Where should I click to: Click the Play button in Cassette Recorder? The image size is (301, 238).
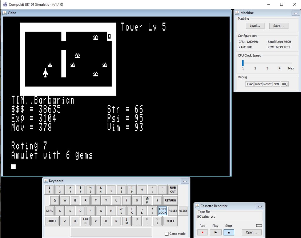pyautogui.click(x=215, y=232)
